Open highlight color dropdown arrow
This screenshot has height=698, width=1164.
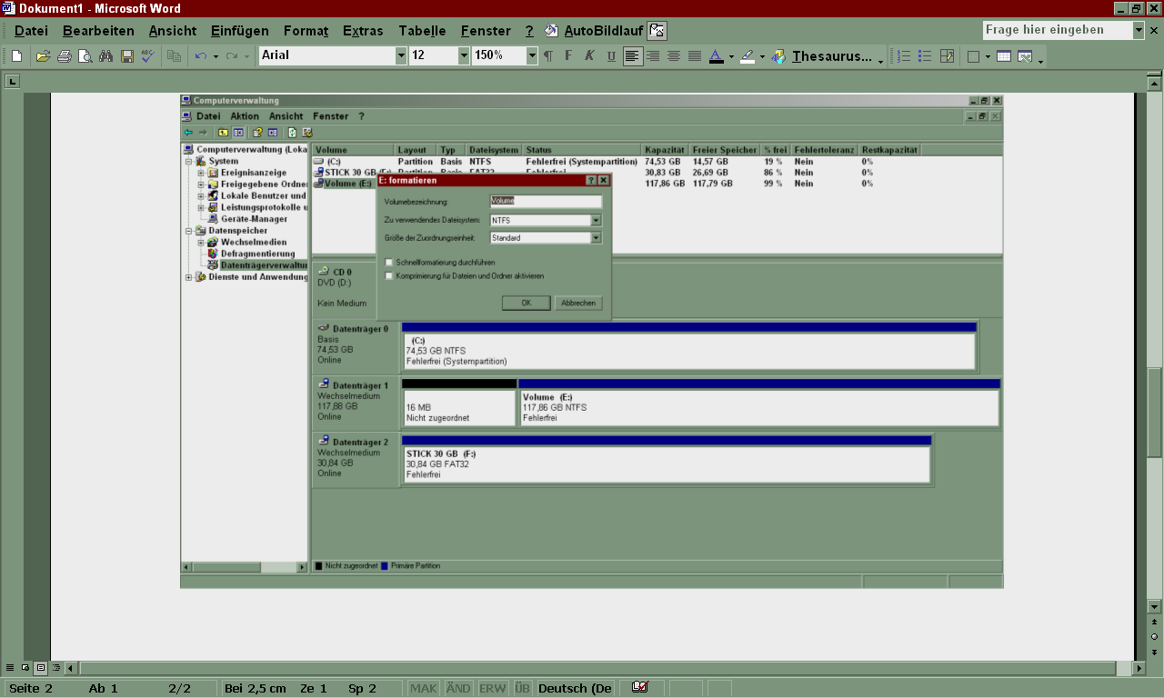click(762, 56)
